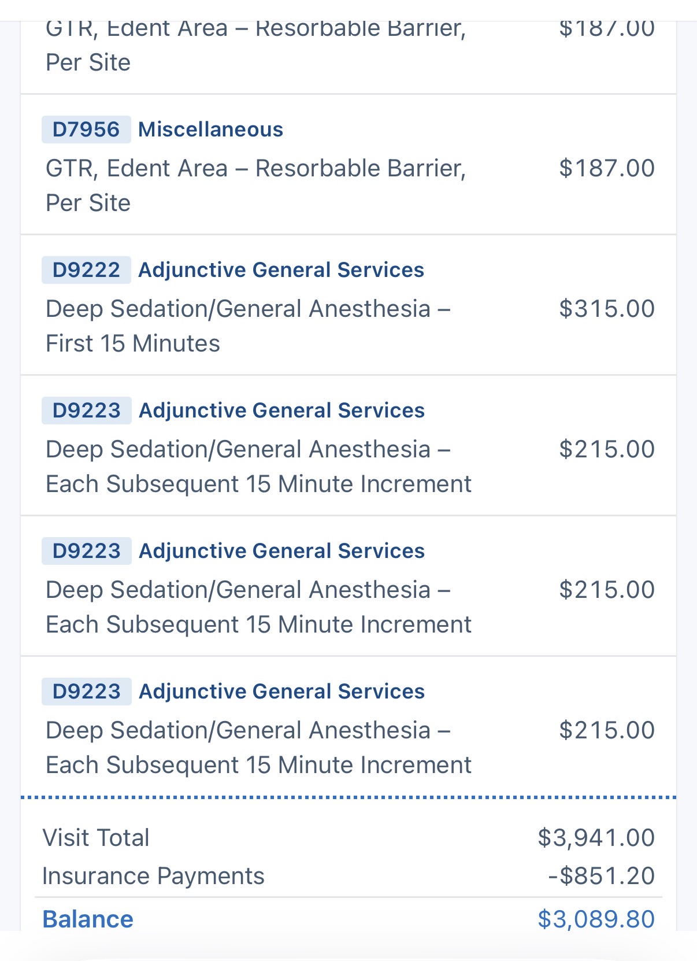This screenshot has height=961, width=697.
Task: Tap the D7956 procedure code badge
Action: pyautogui.click(x=86, y=130)
